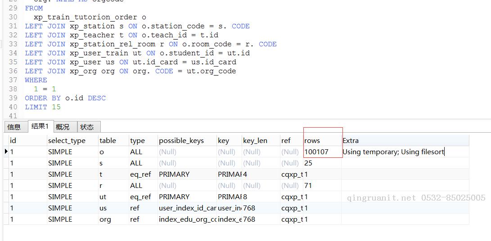
Task: Select type cell eq_ref for table t
Action: (143, 174)
